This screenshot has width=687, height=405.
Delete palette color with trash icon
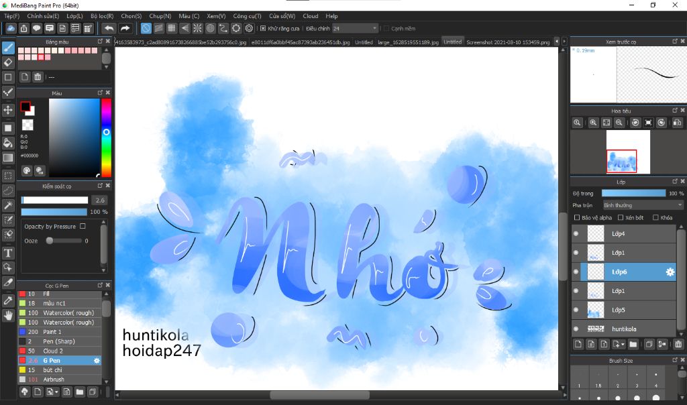point(38,77)
